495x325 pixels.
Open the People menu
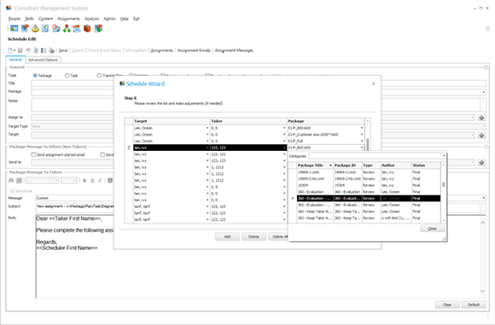15,19
